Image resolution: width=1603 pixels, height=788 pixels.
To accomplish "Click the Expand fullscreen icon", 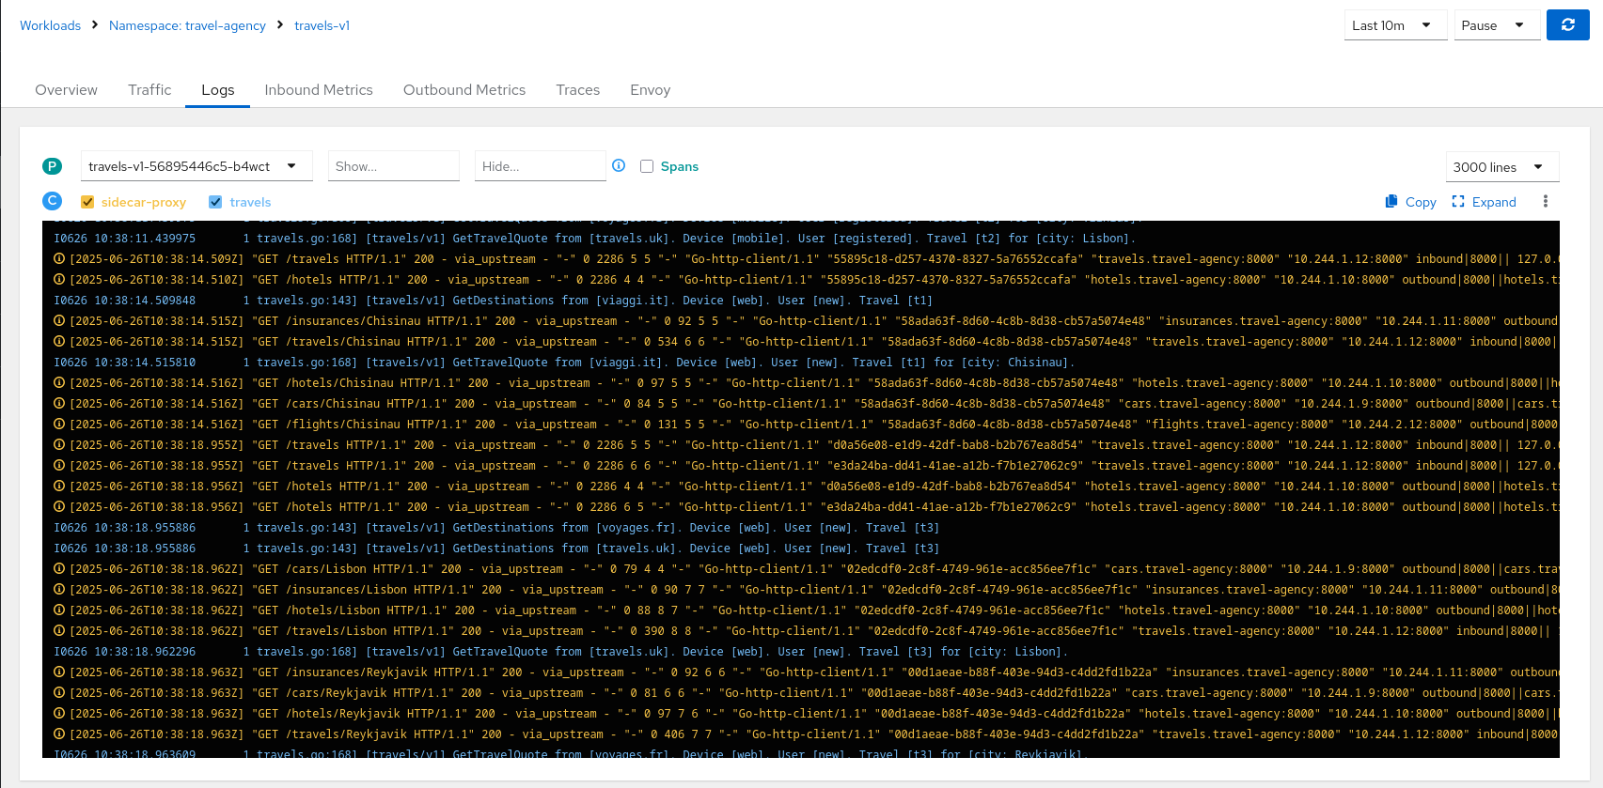I will 1458,202.
